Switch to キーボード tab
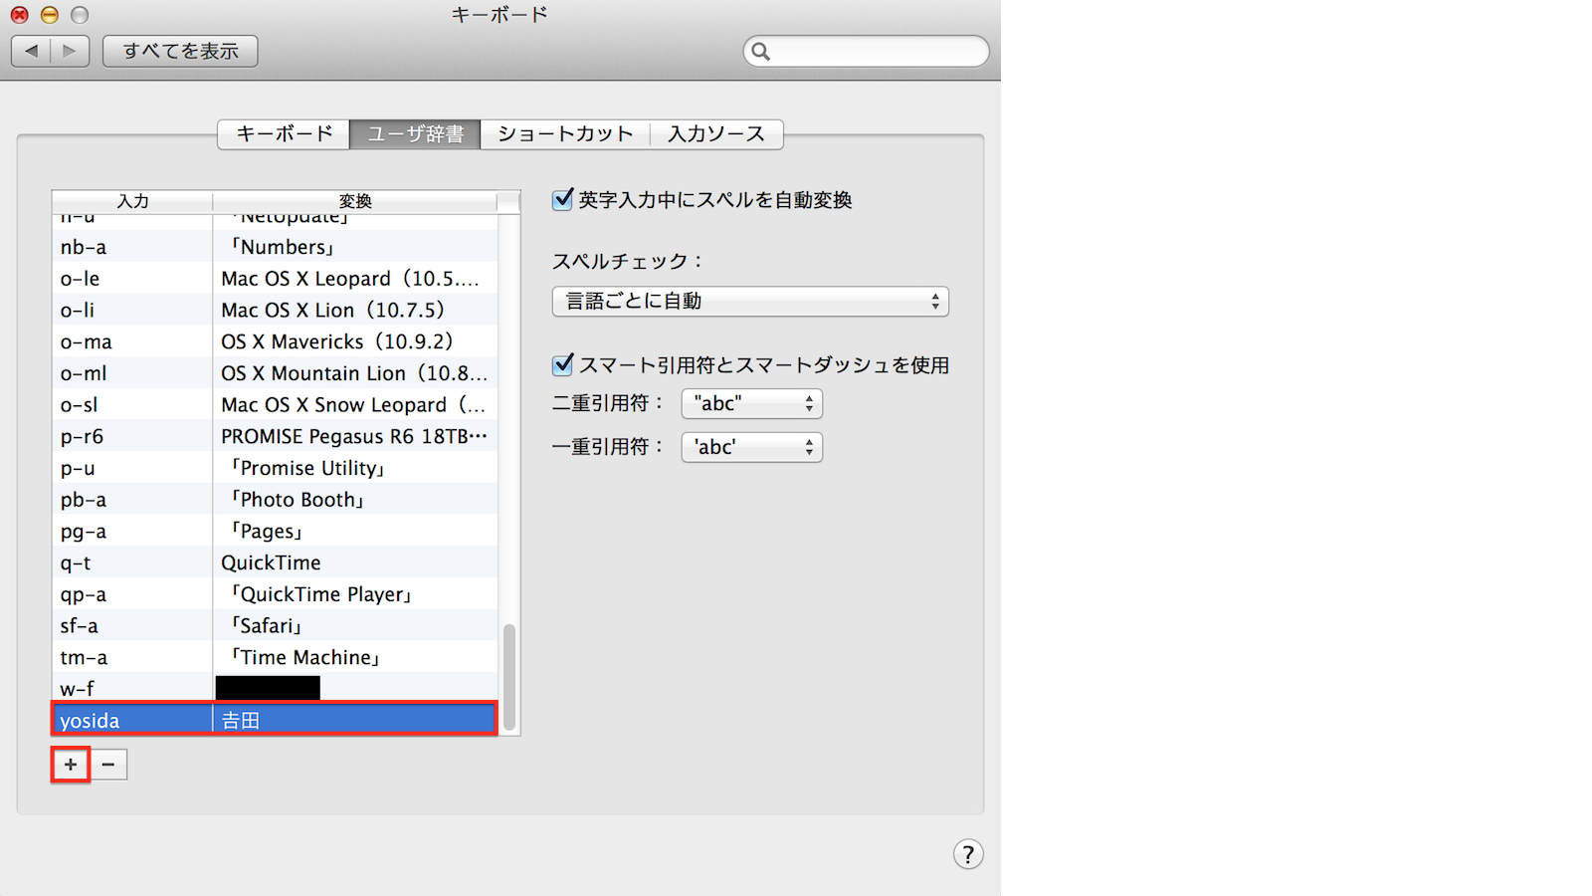This screenshot has height=896, width=1592. tap(284, 134)
